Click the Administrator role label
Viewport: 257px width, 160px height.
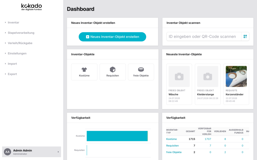[20, 154]
